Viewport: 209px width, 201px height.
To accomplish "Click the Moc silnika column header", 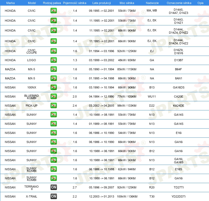I will [x=127, y=3].
